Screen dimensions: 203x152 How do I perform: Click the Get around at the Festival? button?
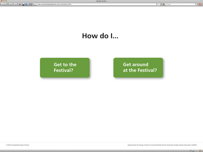[138, 68]
